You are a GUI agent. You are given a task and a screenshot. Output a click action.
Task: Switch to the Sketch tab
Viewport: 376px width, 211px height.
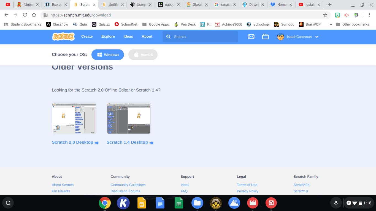pos(197,5)
